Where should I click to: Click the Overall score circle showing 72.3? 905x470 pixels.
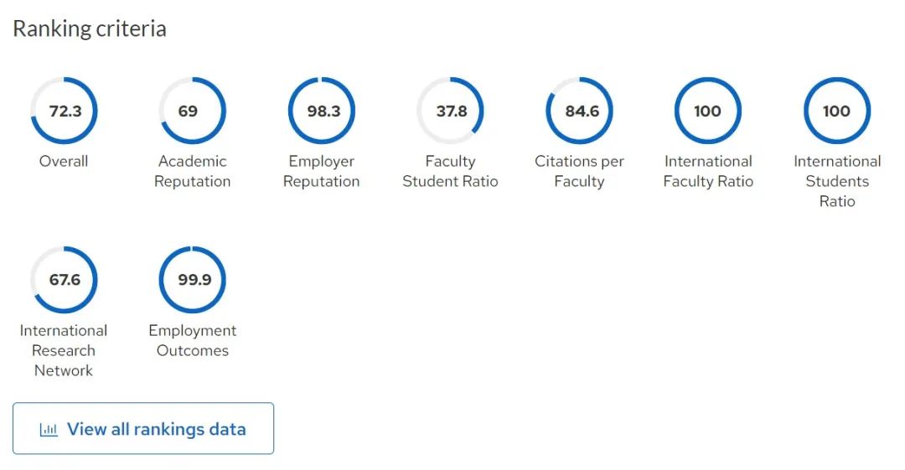pyautogui.click(x=65, y=111)
